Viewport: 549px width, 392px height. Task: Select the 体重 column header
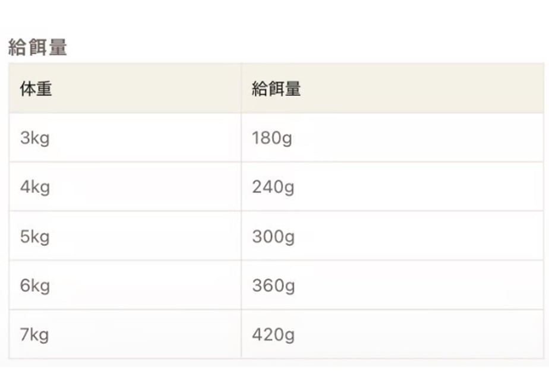point(125,88)
